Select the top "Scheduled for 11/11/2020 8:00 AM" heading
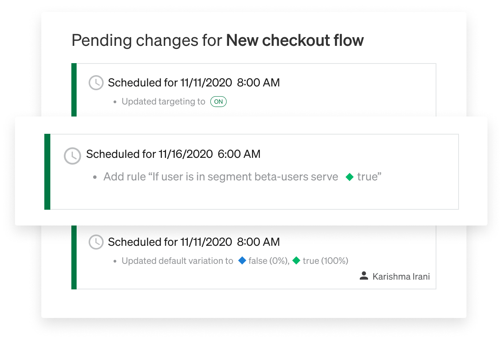Image resolution: width=504 pixels, height=339 pixels. 194,83
